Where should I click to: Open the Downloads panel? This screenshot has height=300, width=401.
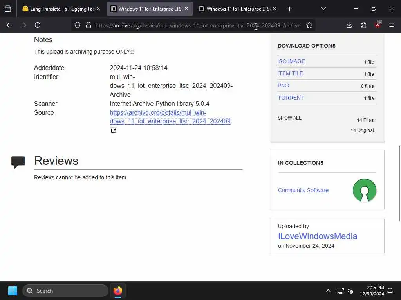(x=349, y=25)
